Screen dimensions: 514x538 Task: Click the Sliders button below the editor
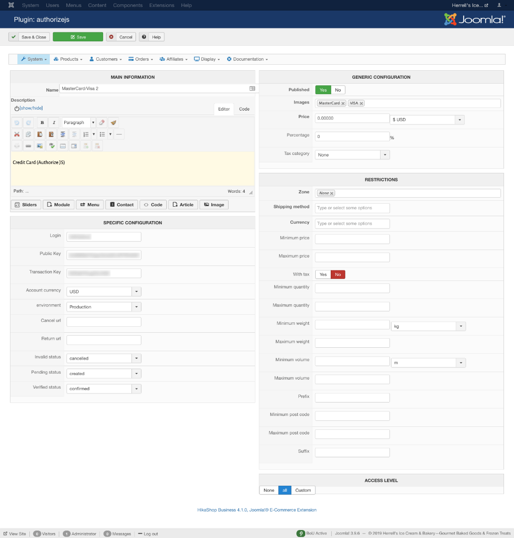26,205
